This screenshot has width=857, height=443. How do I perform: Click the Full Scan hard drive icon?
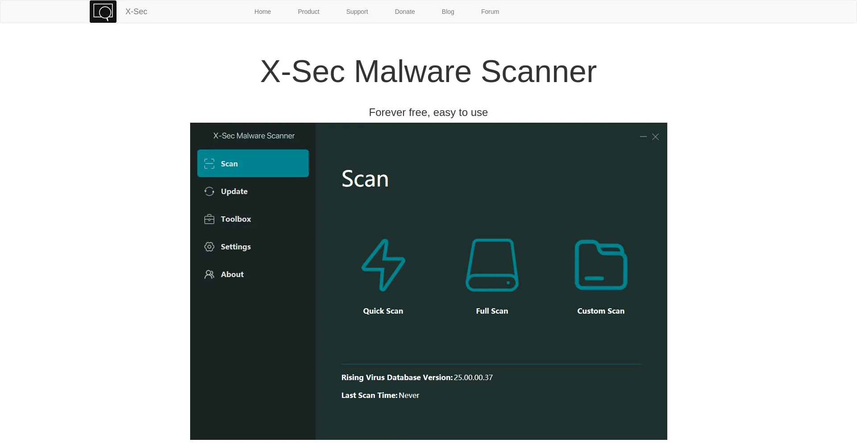point(492,265)
